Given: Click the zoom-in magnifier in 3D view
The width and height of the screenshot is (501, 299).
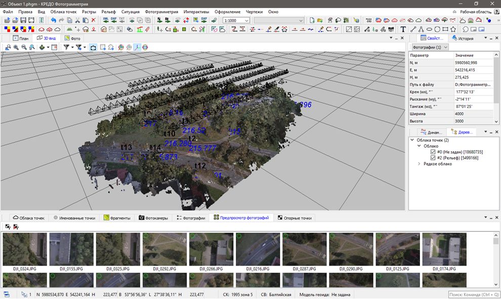Looking at the screenshot, I should click(16, 47).
